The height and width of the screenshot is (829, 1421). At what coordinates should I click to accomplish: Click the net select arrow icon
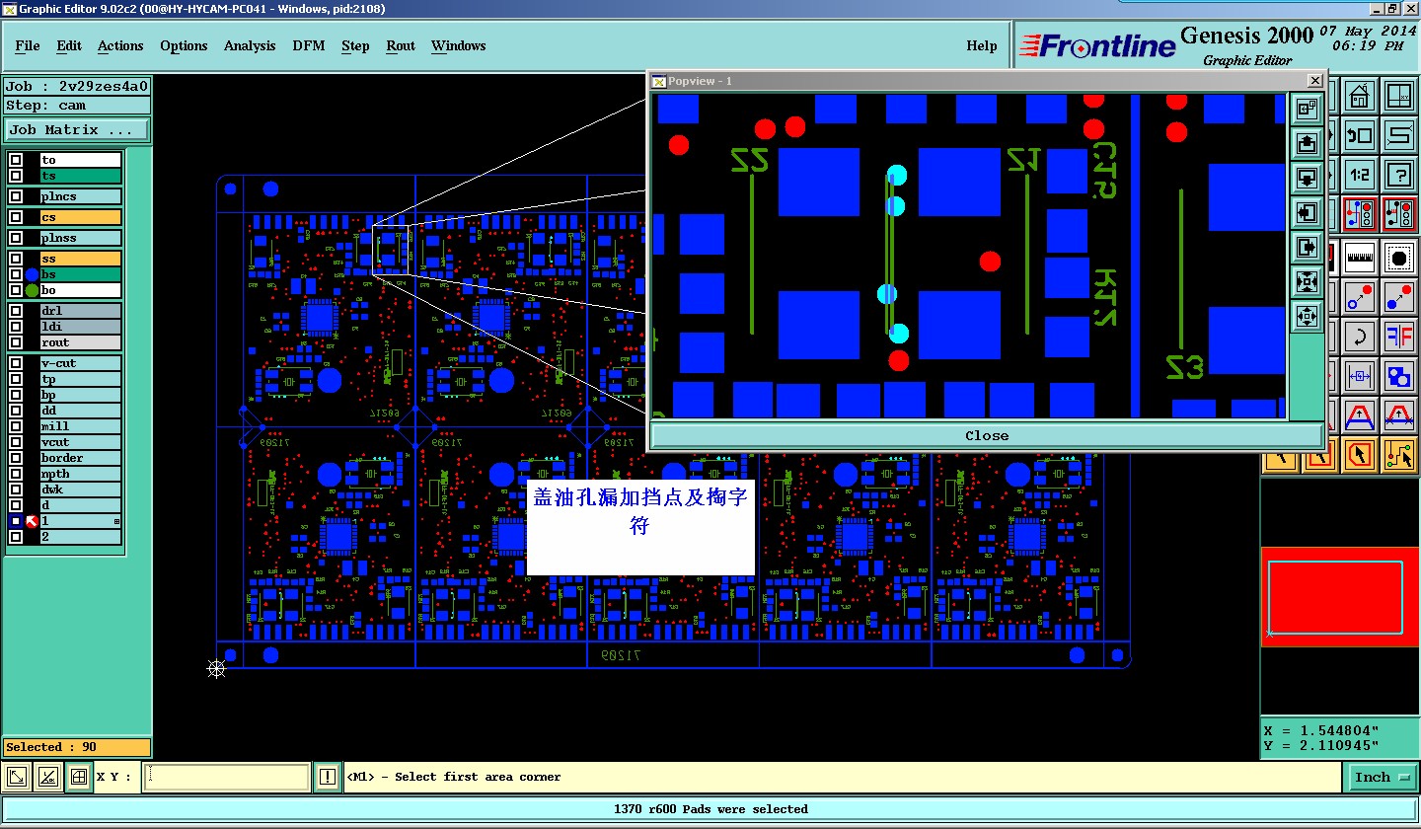(1399, 454)
